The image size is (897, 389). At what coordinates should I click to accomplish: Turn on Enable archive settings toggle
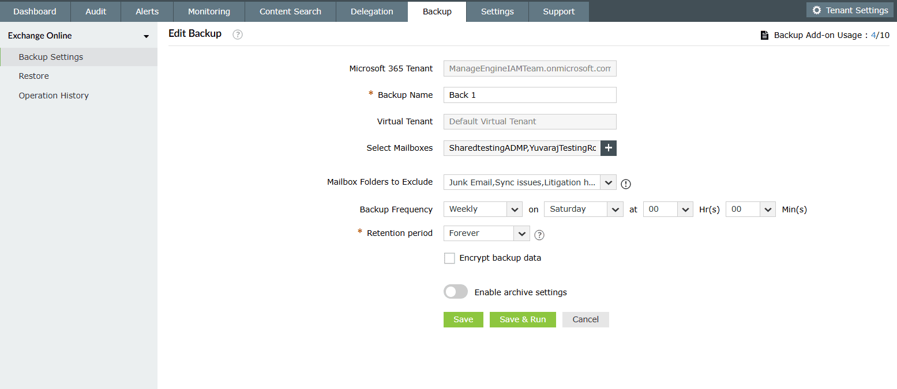[456, 292]
